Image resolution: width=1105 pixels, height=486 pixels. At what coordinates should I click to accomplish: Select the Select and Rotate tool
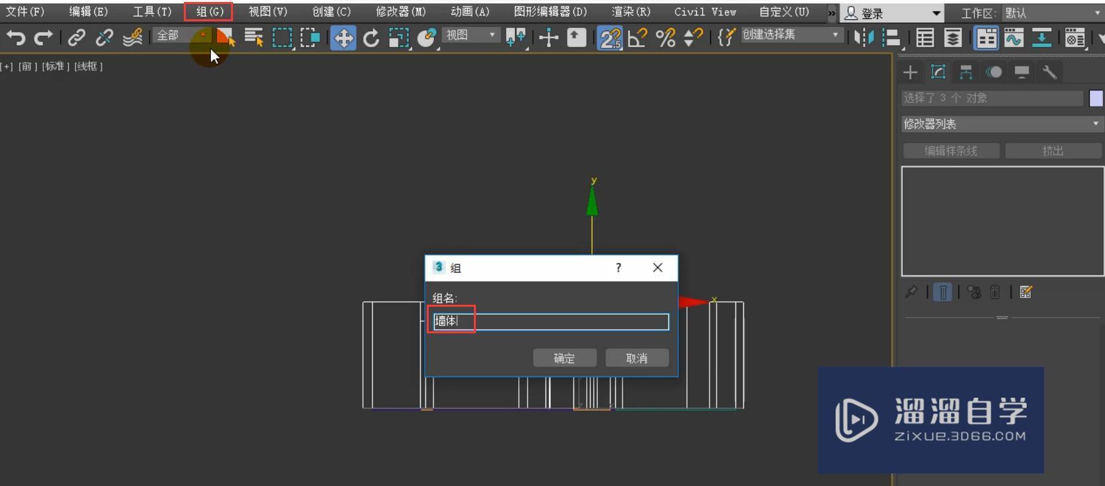371,38
